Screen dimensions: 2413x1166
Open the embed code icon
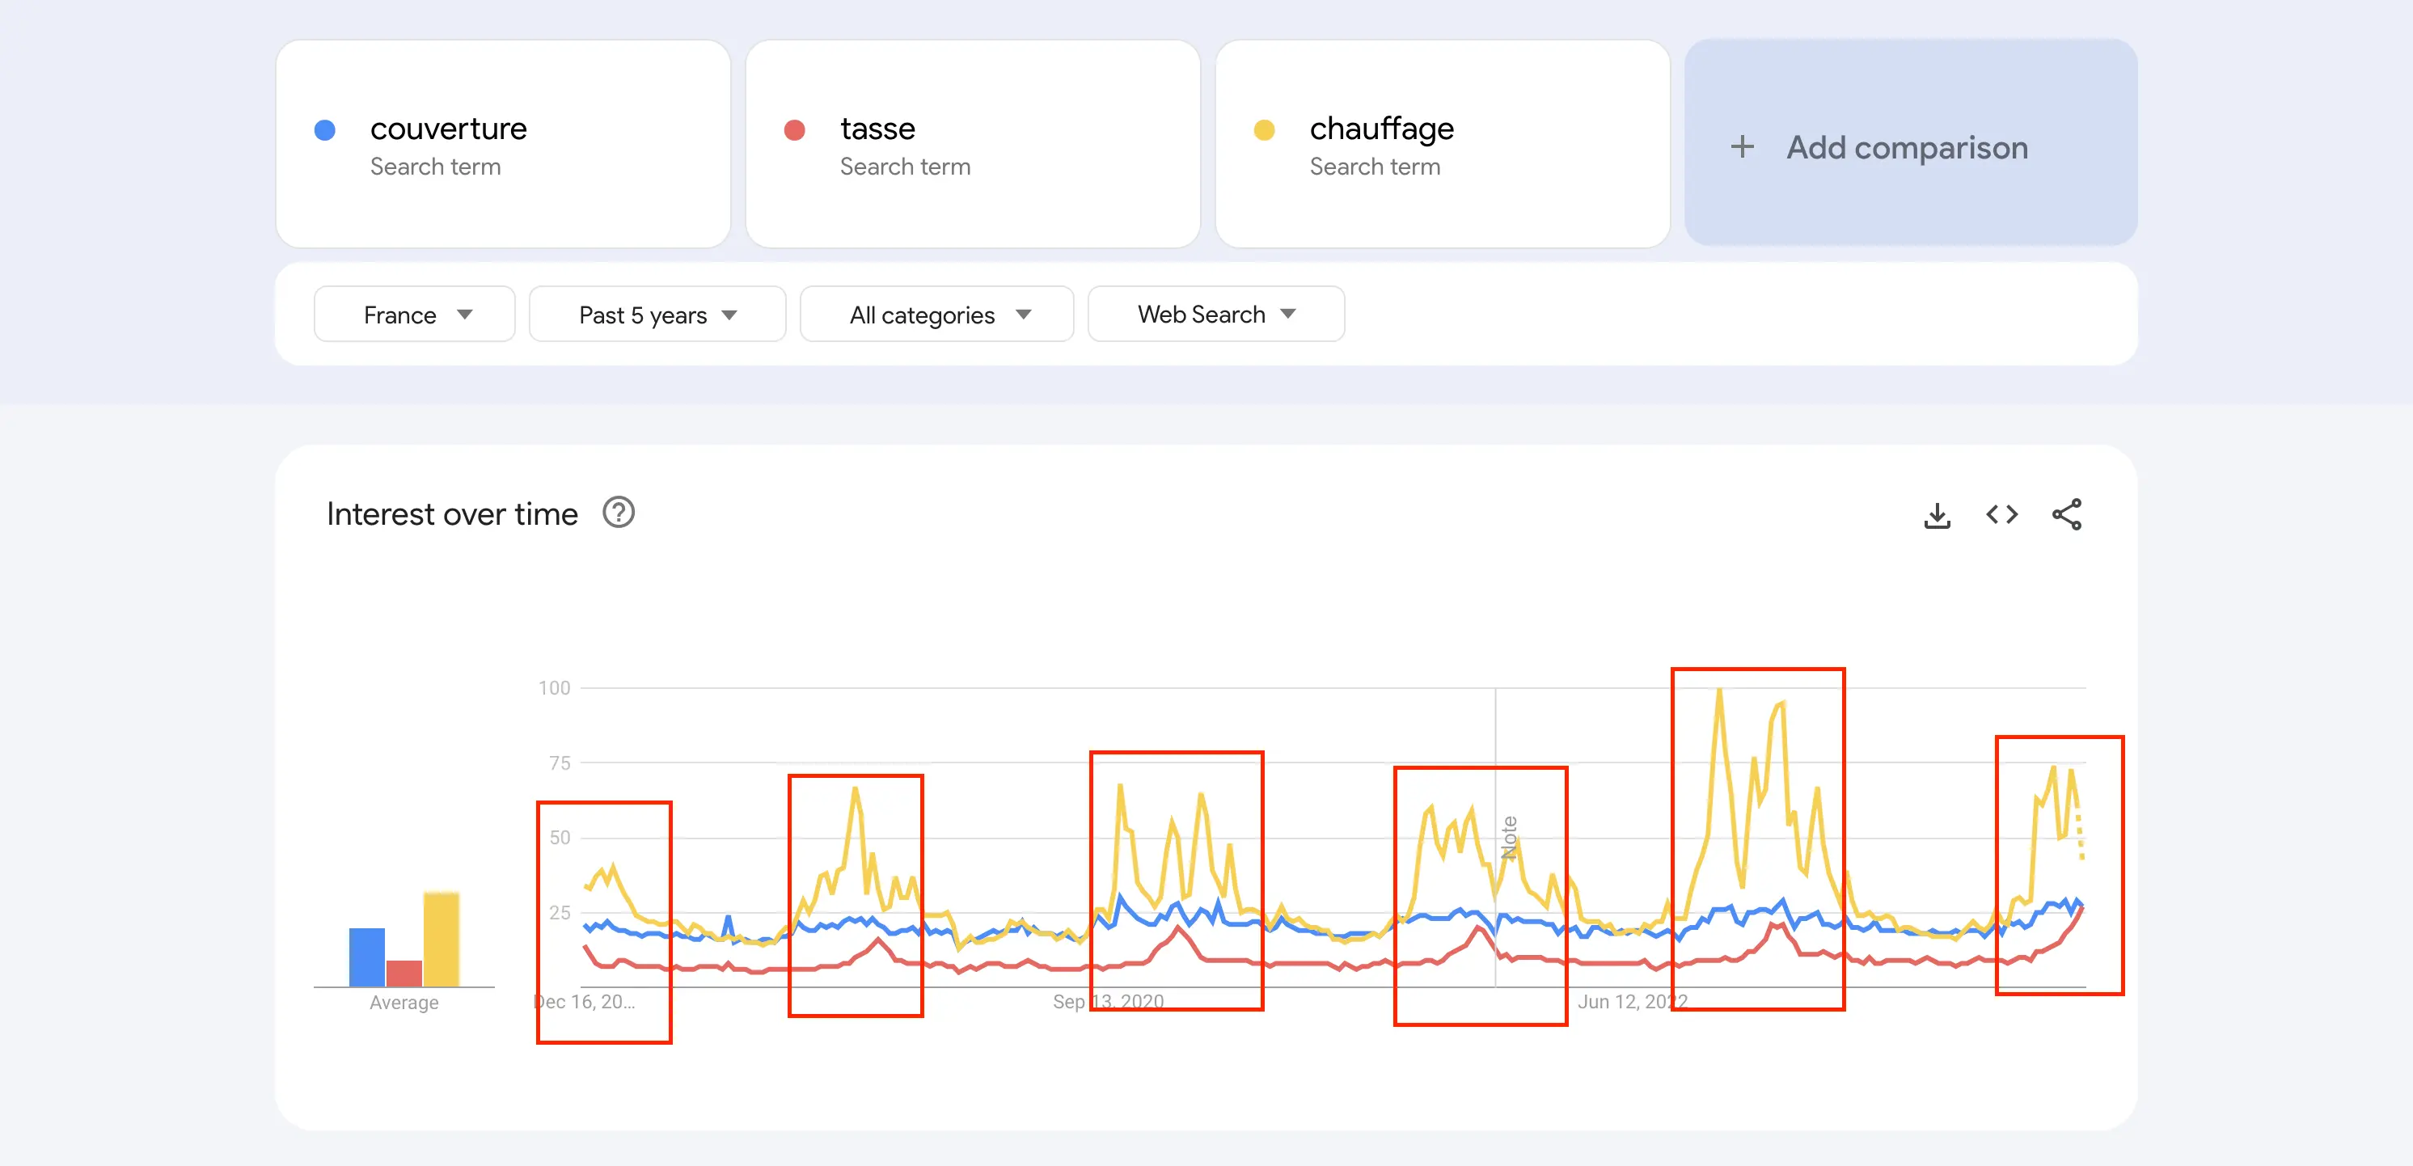pos(2001,514)
